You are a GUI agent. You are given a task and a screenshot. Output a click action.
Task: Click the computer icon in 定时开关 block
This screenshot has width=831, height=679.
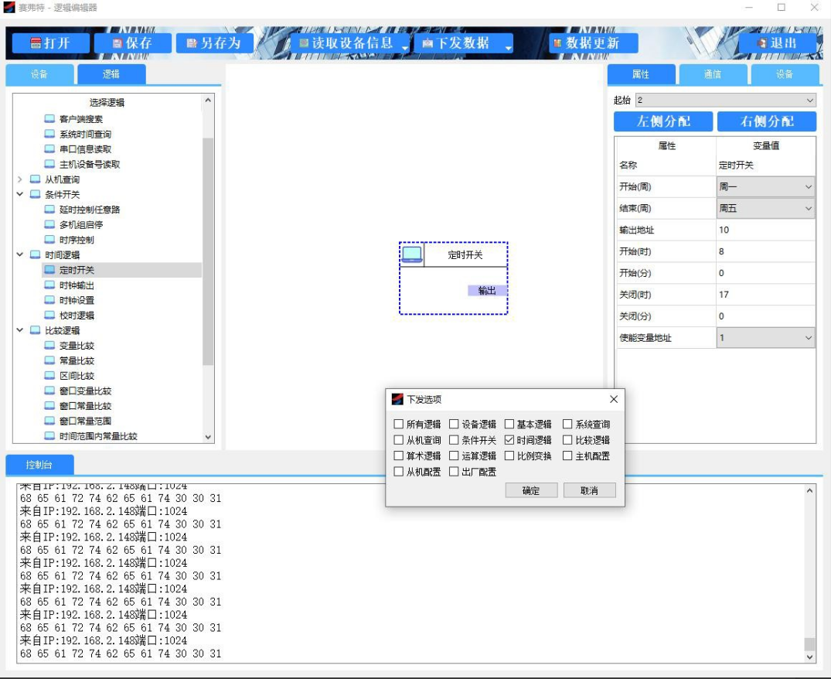coord(412,254)
